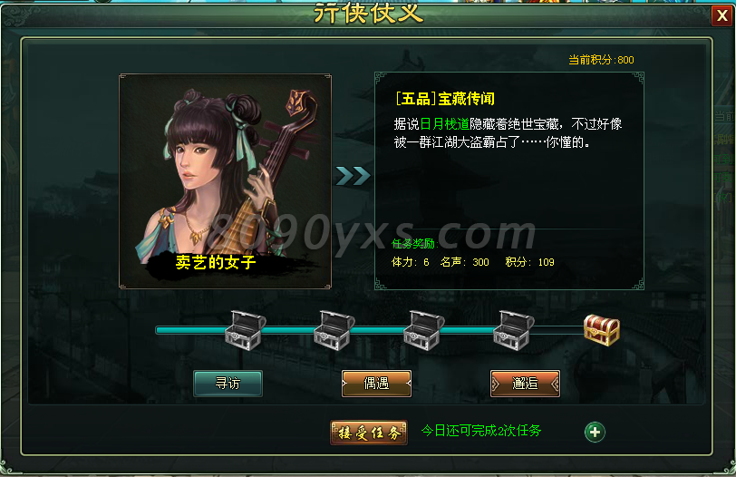Click the 邂逅 button

525,384
